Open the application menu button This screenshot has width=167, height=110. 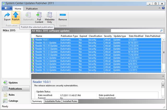(x=7, y=8)
